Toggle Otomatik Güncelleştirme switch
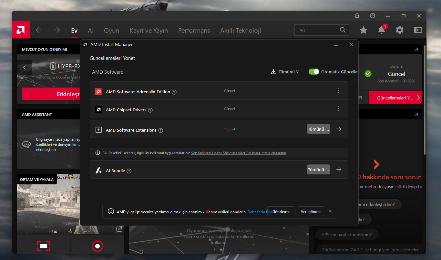The image size is (441, 260). coord(314,72)
